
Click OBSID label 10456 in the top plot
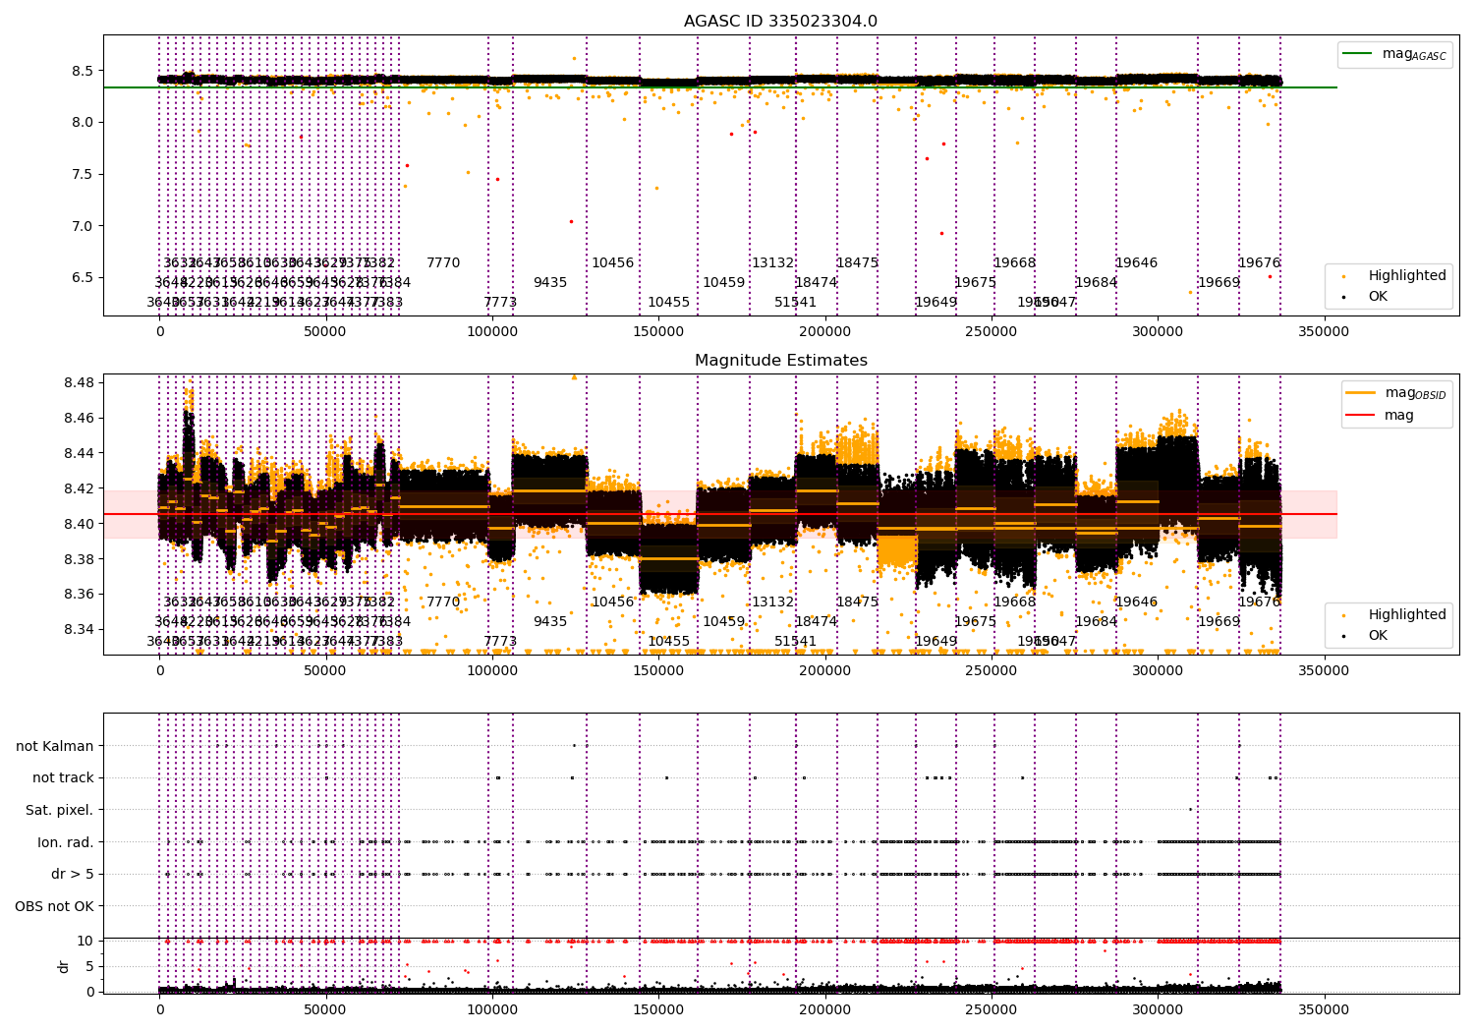[613, 263]
